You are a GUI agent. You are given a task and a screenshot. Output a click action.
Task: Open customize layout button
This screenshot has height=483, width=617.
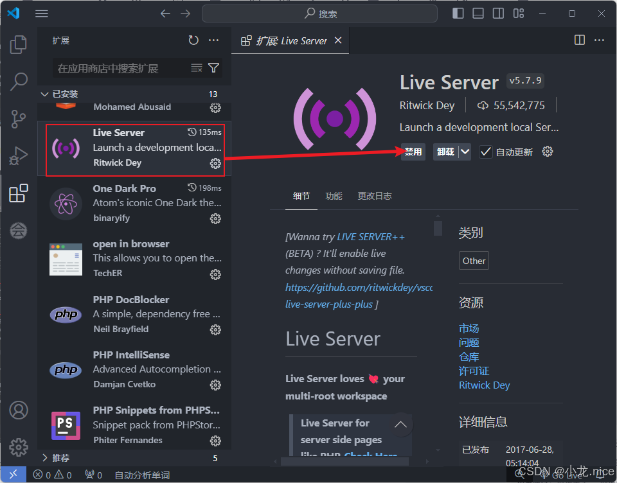pos(519,13)
